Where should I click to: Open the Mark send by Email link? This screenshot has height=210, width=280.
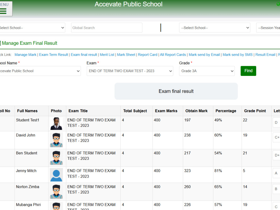point(204,55)
